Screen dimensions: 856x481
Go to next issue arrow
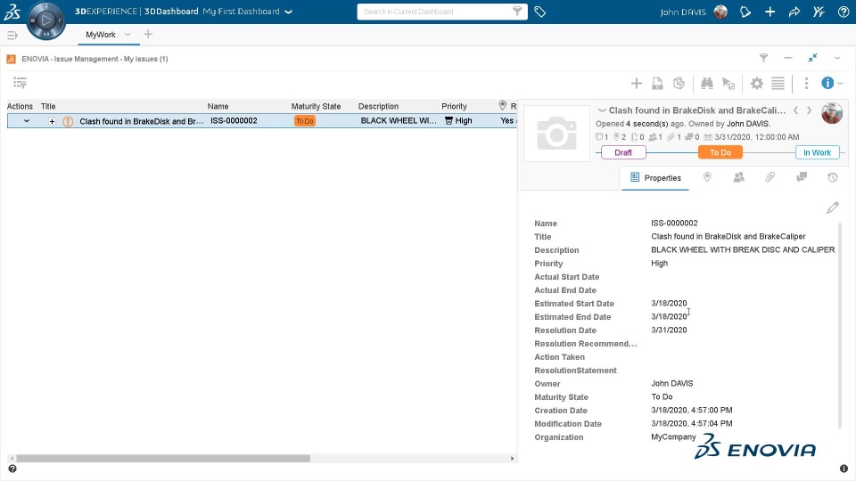(809, 110)
